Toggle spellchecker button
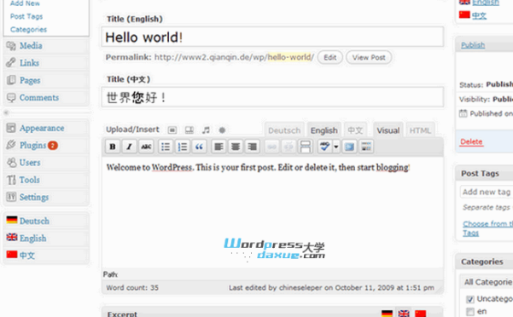The height and width of the screenshot is (317, 513). [325, 147]
